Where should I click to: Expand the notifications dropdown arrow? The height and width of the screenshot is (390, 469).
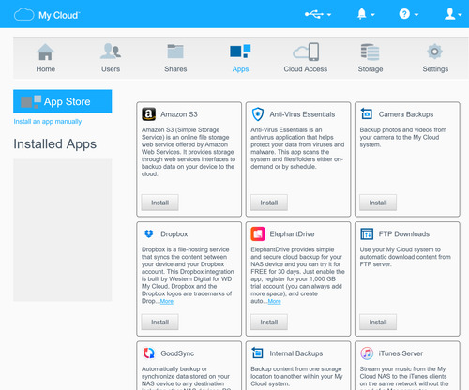[372, 15]
